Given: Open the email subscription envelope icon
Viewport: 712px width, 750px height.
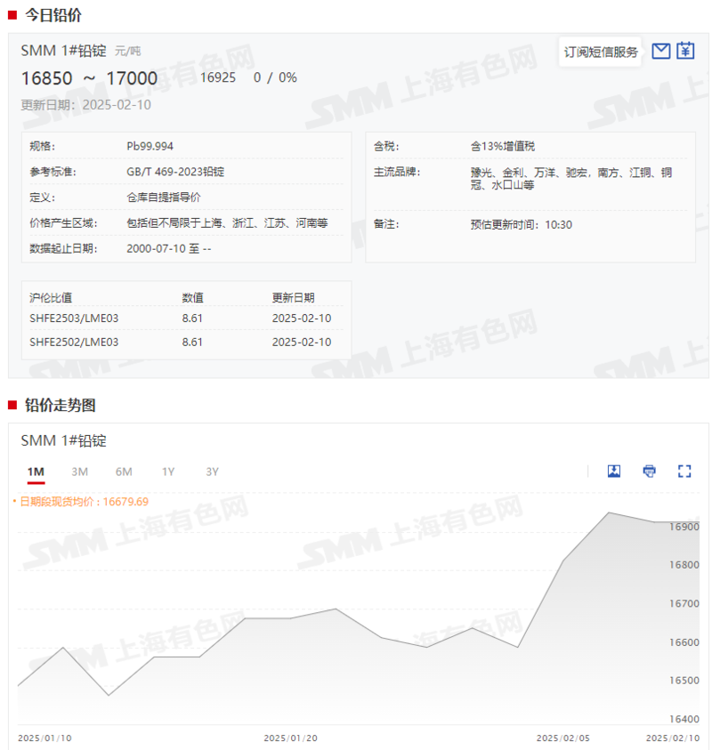Looking at the screenshot, I should point(660,51).
